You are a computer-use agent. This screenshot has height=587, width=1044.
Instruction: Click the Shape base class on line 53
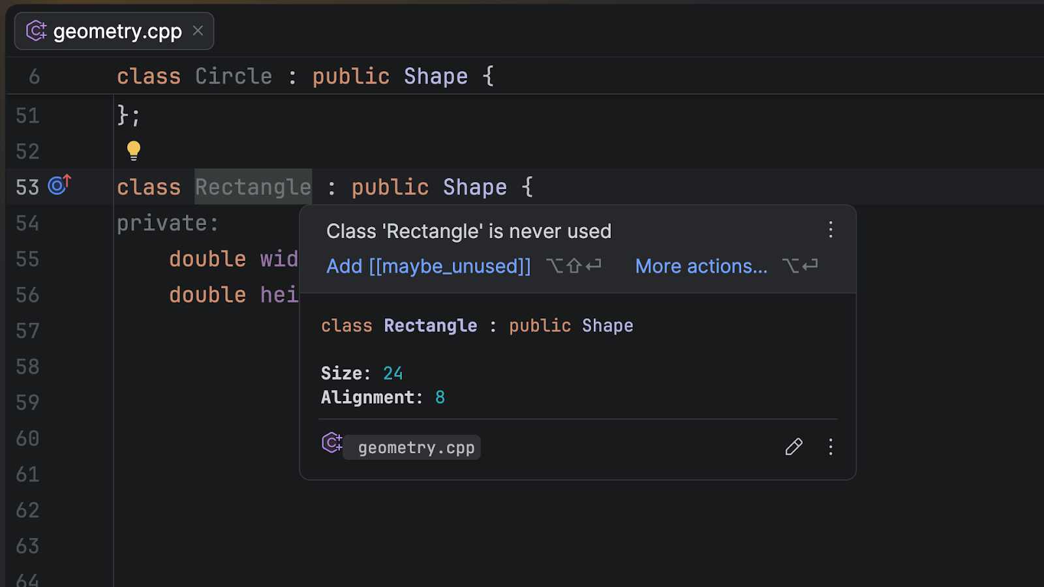474,187
